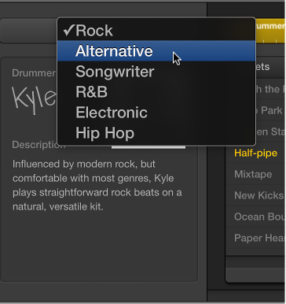Choose the Mixtape preset
Viewport: 286px width, 304px height.
coord(255,174)
